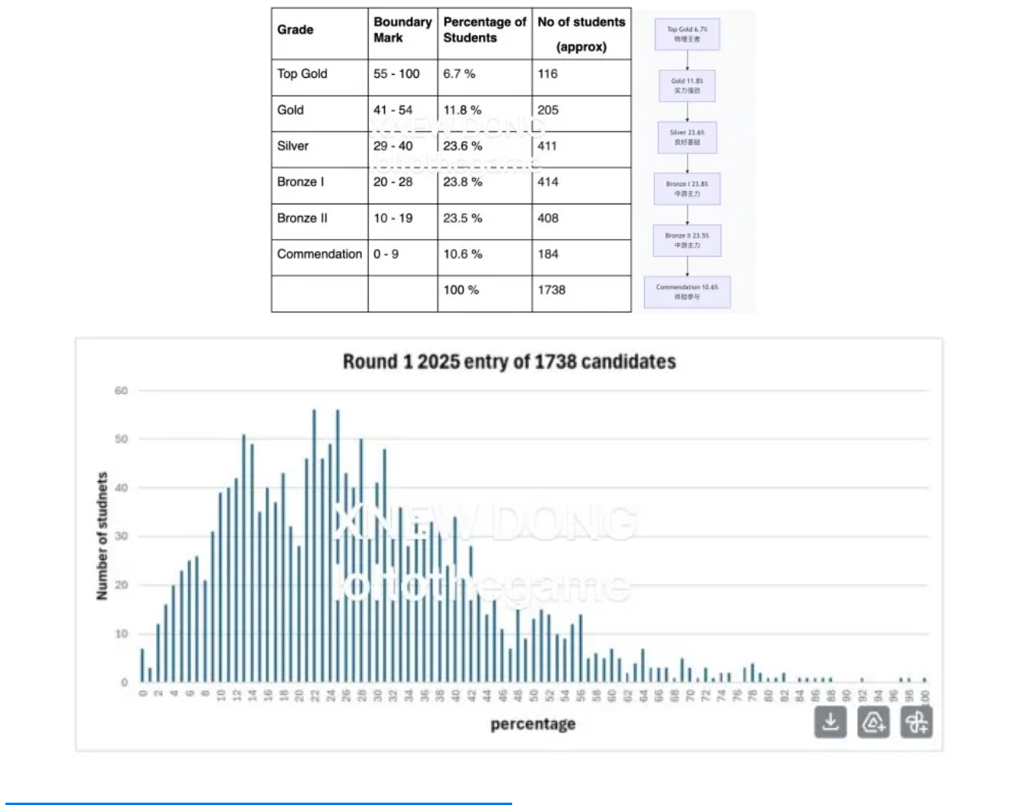Click the download image icon
This screenshot has height=805, width=1029.
[x=830, y=722]
